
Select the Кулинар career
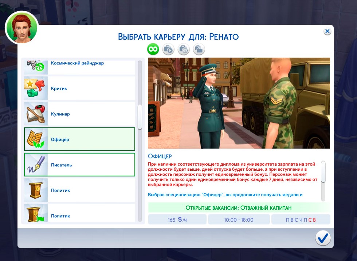tap(79, 114)
